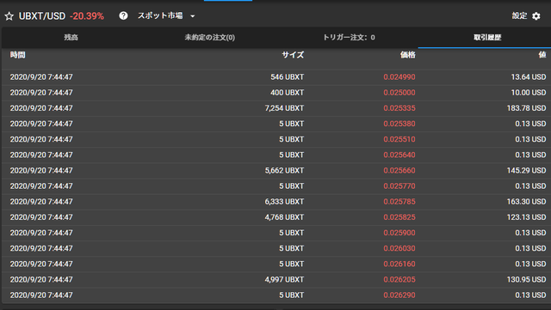Click price 0.025510
The image size is (551, 310).
click(399, 139)
